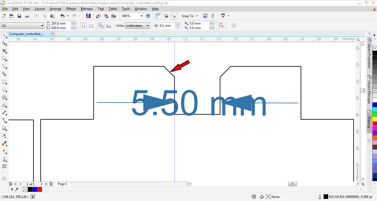Screen dimensions: 377x201
Task: Apply layout to current page only
Action: 109,26
